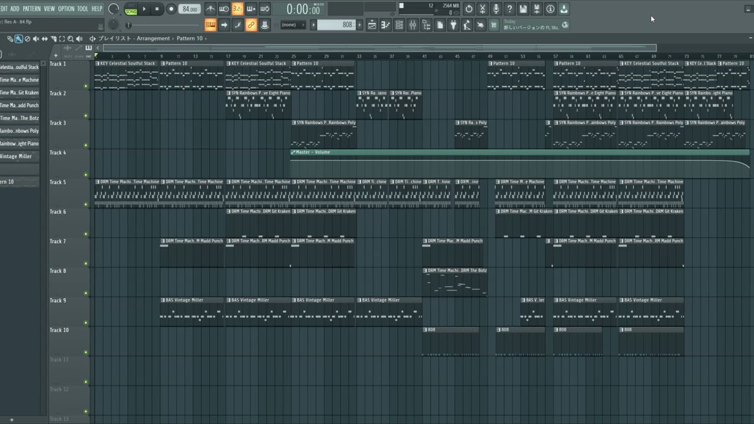Screen dimensions: 754x424
Task: Select the playlist Slice tool
Action: tap(53, 39)
